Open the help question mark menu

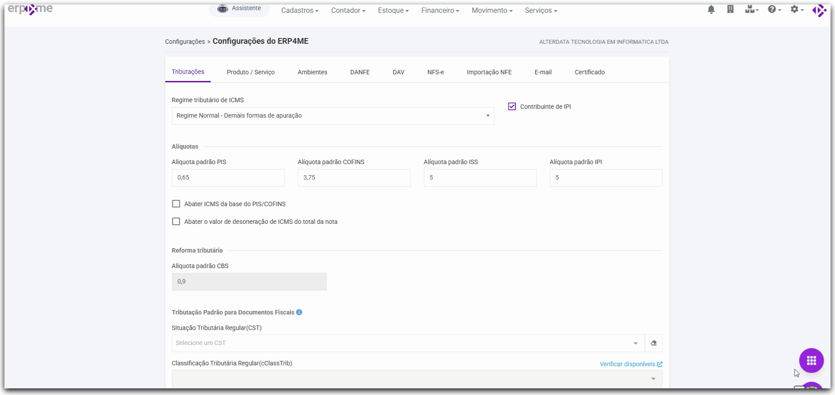click(774, 9)
